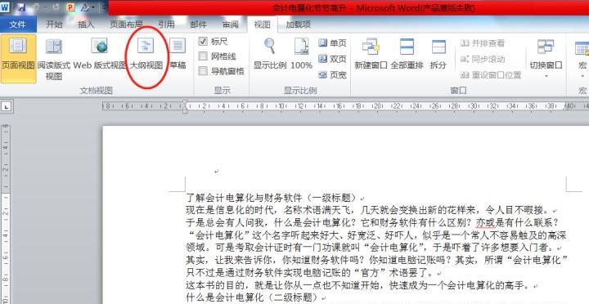Click the tab stop selector at ruler corner
Image resolution: width=589 pixels, height=304 pixels.
(7, 107)
